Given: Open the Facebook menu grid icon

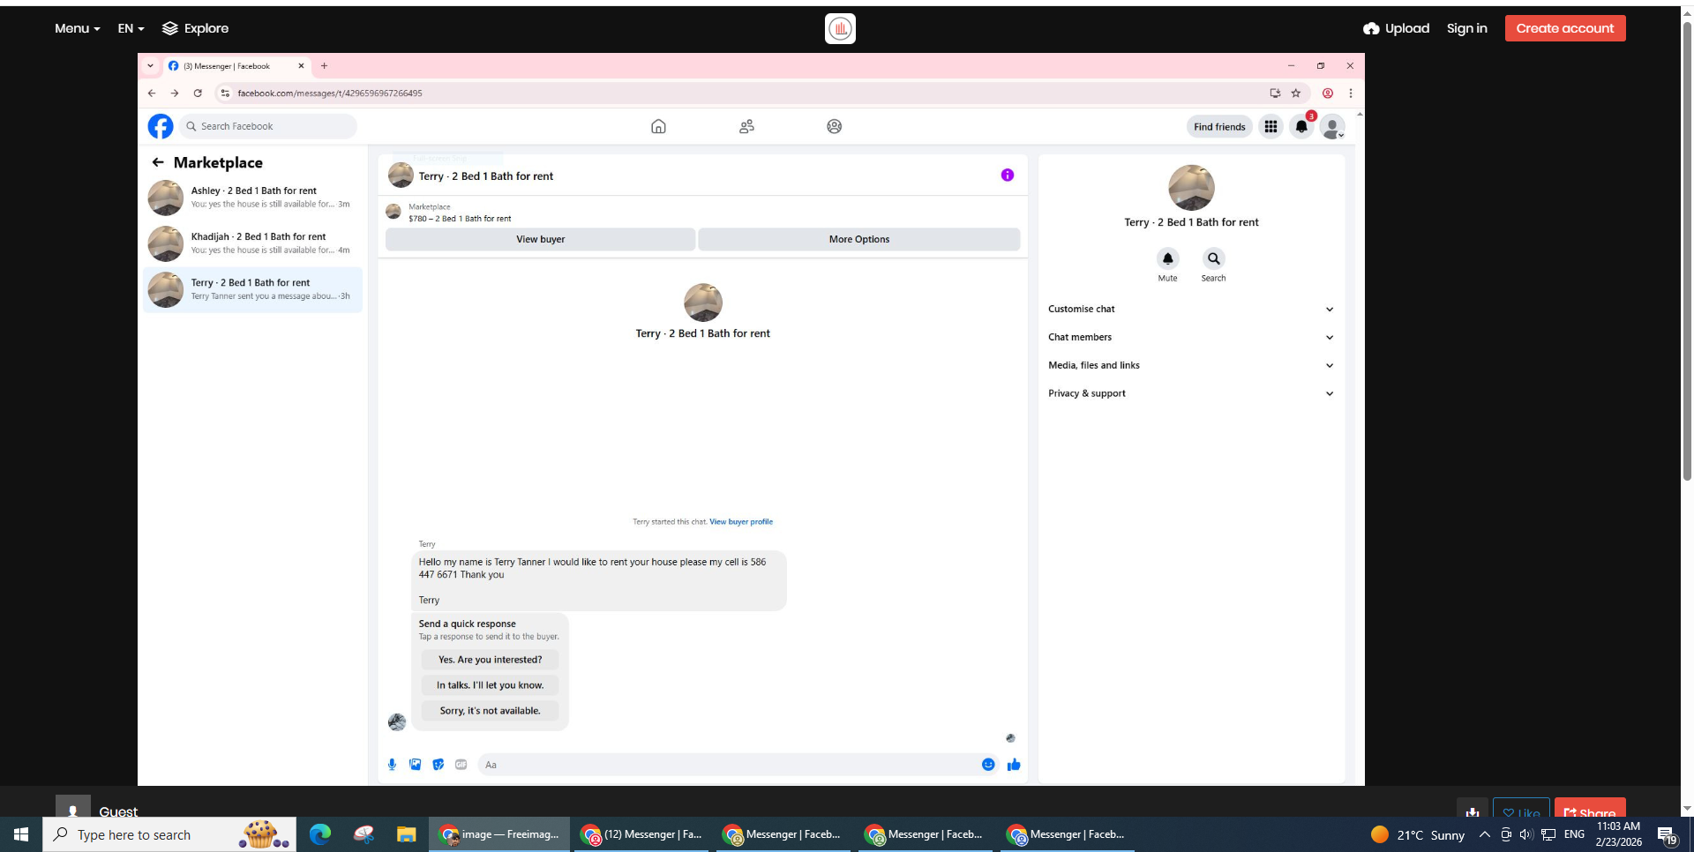Looking at the screenshot, I should (1270, 127).
